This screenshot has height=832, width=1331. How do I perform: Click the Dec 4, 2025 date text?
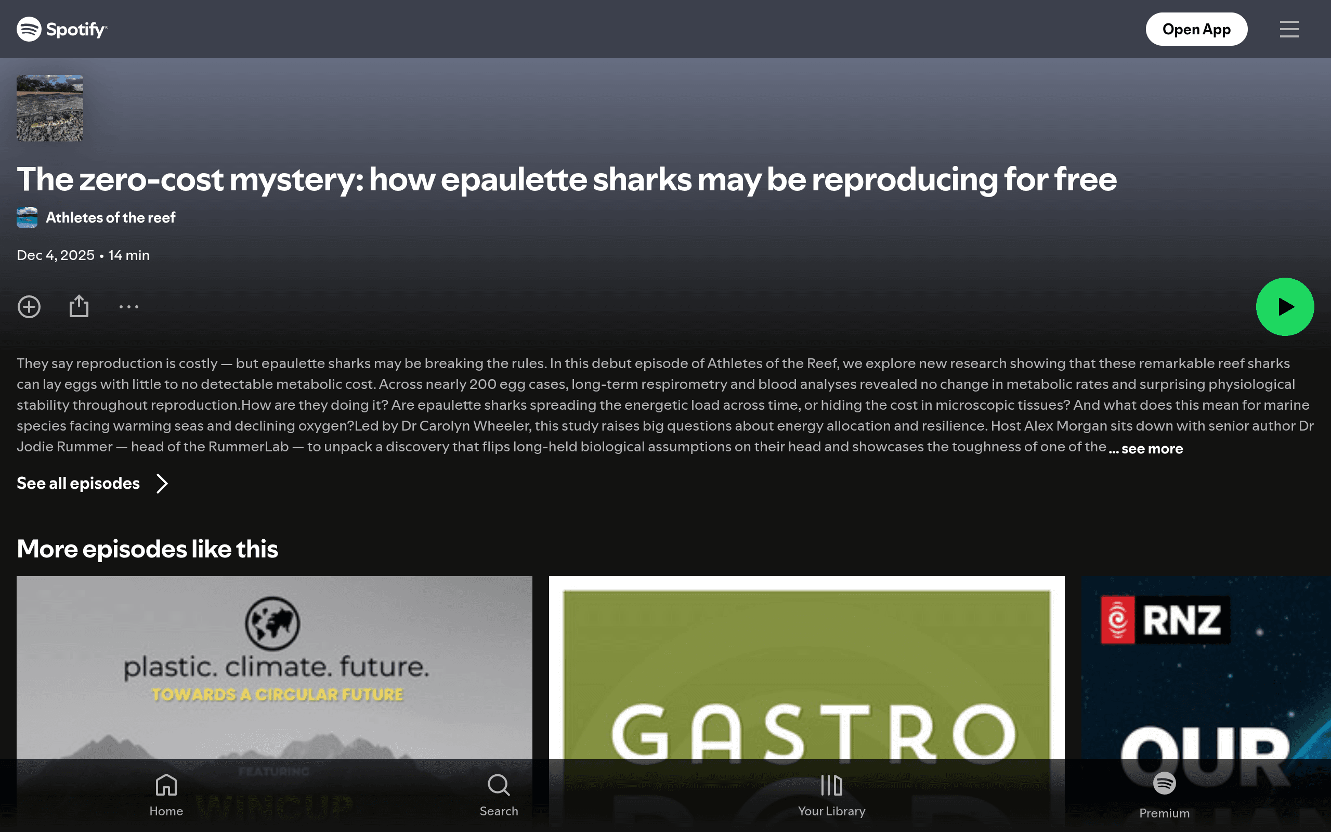56,255
